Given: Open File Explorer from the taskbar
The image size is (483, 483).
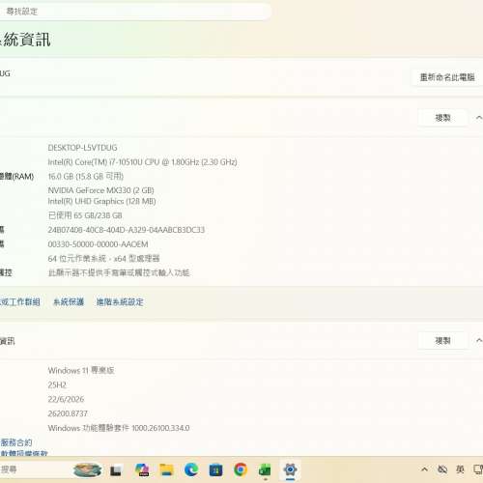Looking at the screenshot, I should click(167, 470).
